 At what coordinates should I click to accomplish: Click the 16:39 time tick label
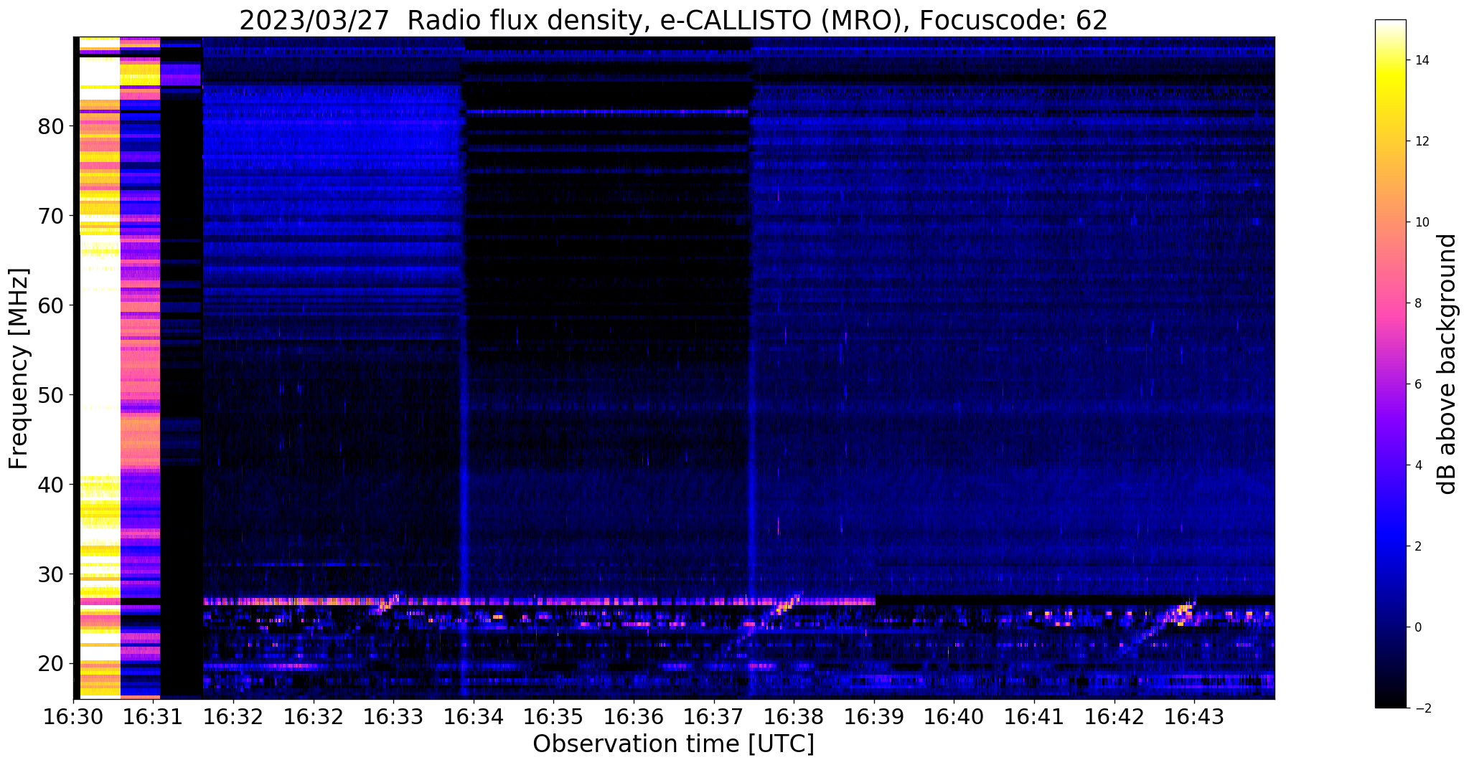pyautogui.click(x=873, y=716)
